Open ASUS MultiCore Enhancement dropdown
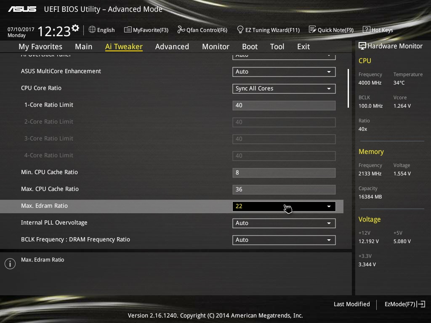Image resolution: width=431 pixels, height=323 pixels. 284,71
